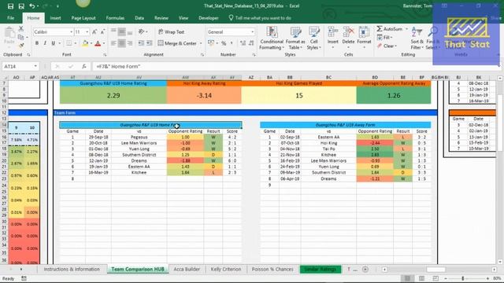Open the font size dropdown
Image resolution: width=504 pixels, height=283 pixels.
(87, 32)
